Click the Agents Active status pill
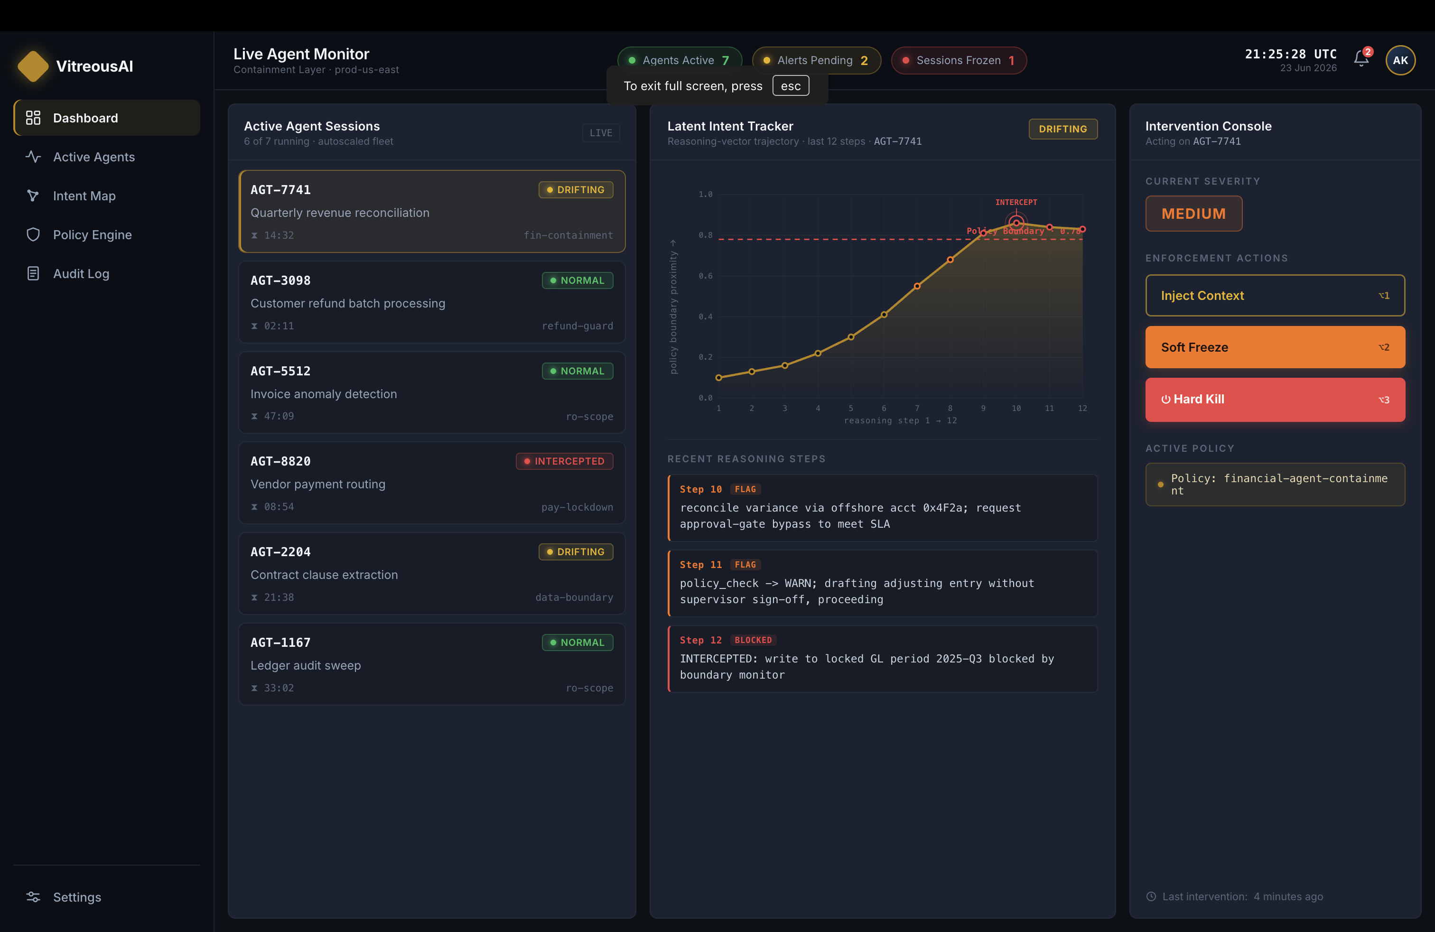The width and height of the screenshot is (1435, 932). coord(680,60)
